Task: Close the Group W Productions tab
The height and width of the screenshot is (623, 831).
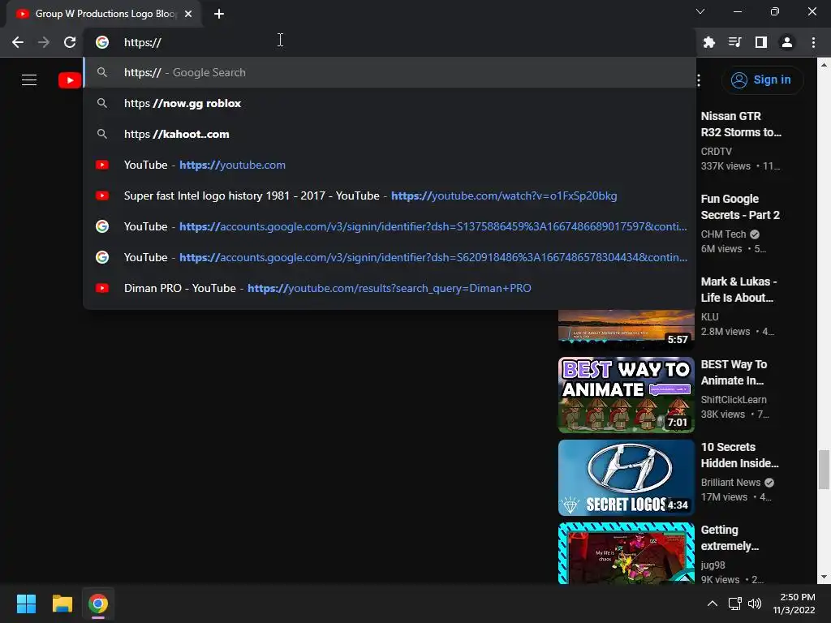Action: (x=188, y=14)
